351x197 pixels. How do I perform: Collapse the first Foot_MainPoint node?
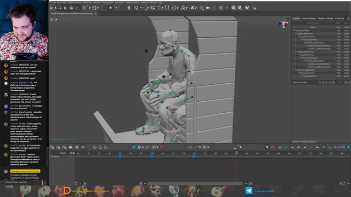(x=302, y=39)
